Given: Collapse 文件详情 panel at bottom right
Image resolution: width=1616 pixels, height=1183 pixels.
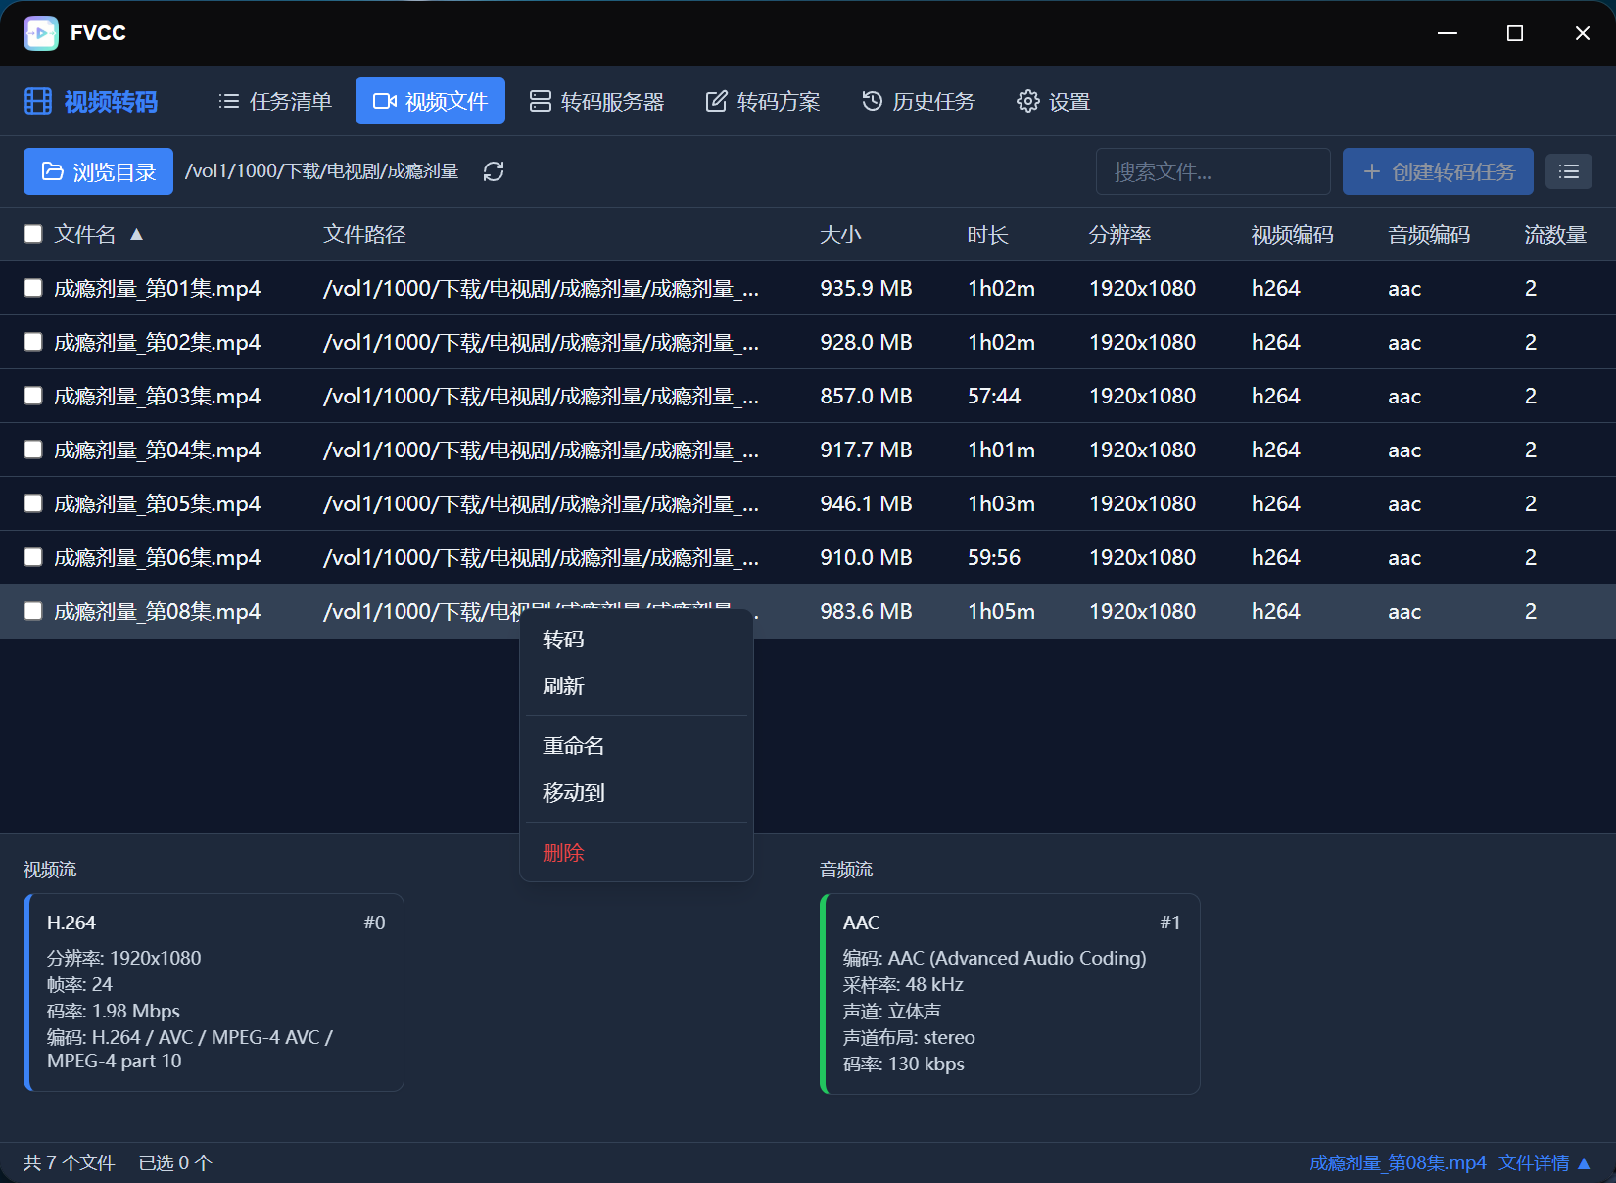Looking at the screenshot, I should tap(1545, 1162).
